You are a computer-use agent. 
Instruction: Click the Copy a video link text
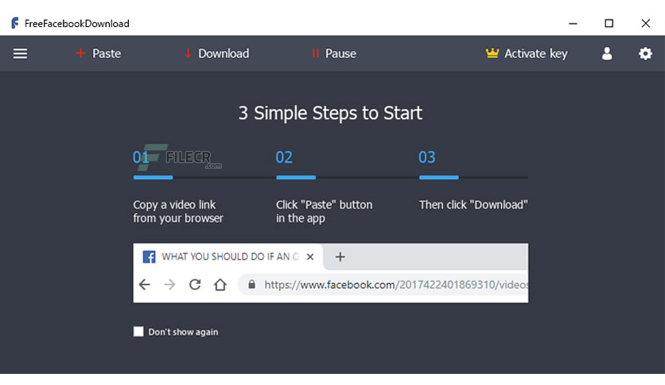click(178, 211)
